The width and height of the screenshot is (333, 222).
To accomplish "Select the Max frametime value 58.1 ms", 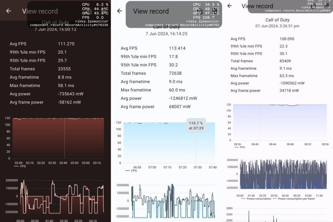I will 66,85.
